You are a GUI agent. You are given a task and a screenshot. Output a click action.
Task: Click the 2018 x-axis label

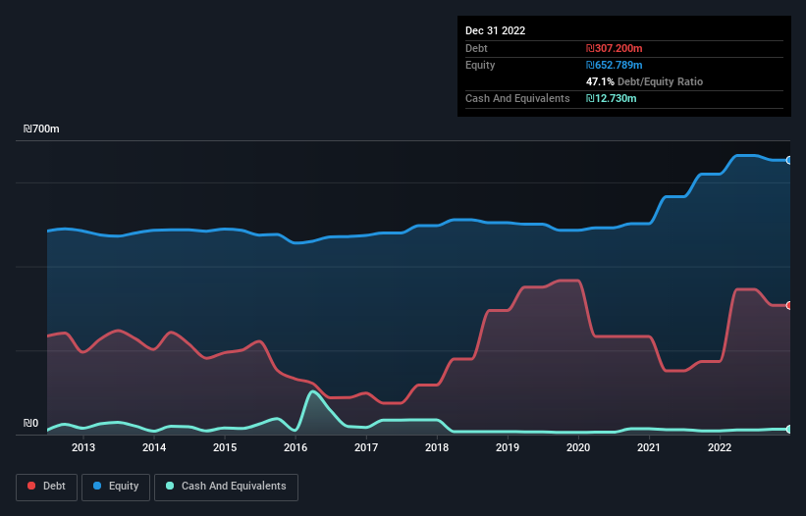pos(437,447)
